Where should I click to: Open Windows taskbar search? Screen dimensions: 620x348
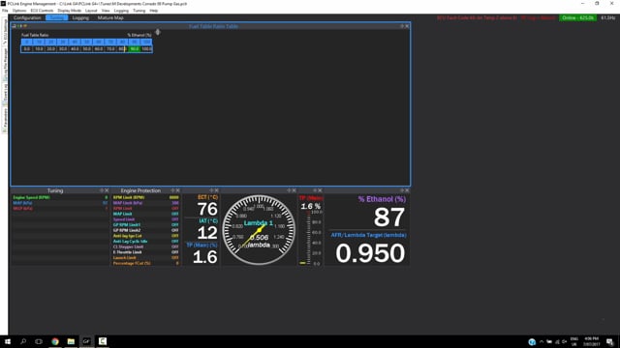click(23, 341)
